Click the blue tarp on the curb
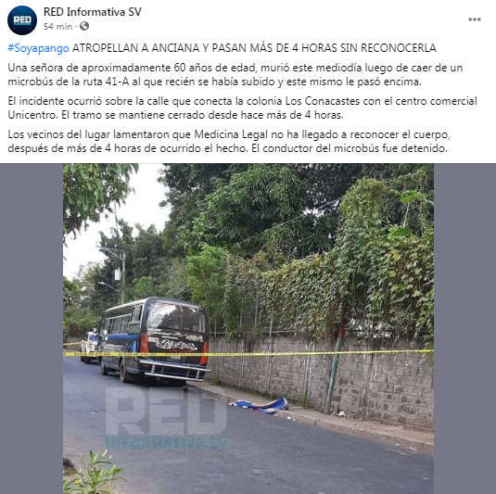 [x=260, y=406]
